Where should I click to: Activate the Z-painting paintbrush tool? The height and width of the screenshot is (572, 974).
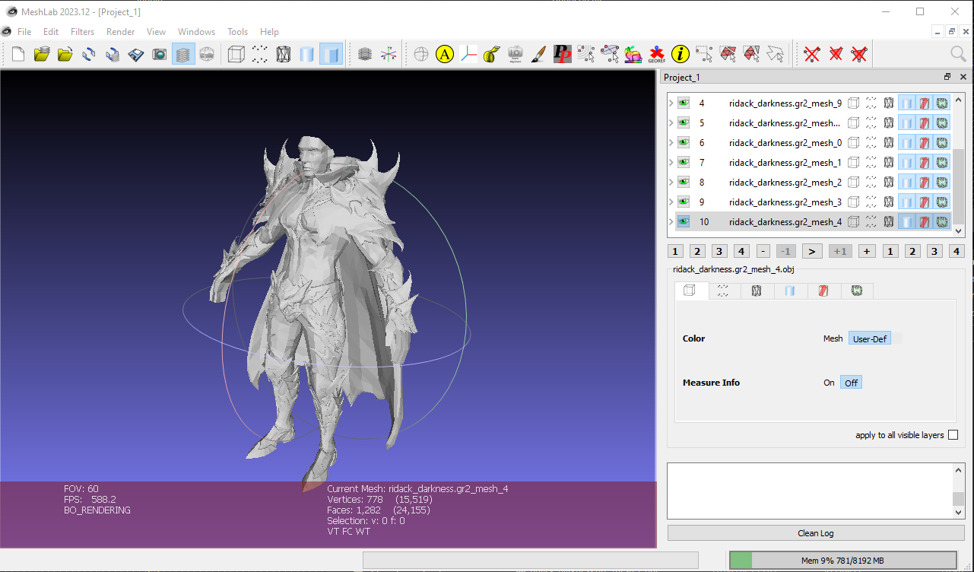pos(538,54)
